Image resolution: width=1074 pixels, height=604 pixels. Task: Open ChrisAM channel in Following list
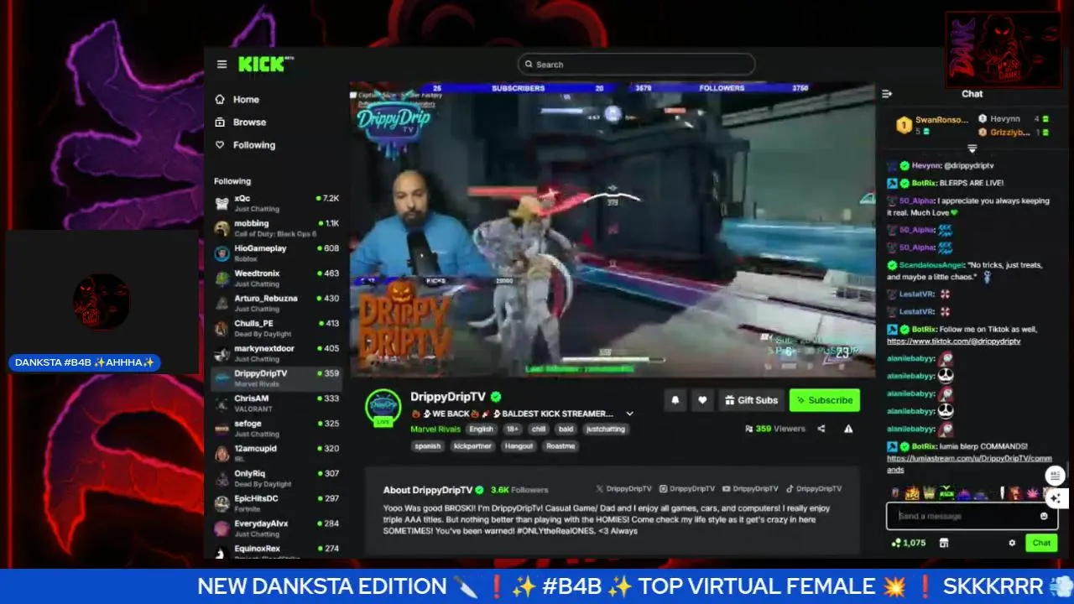(x=276, y=403)
